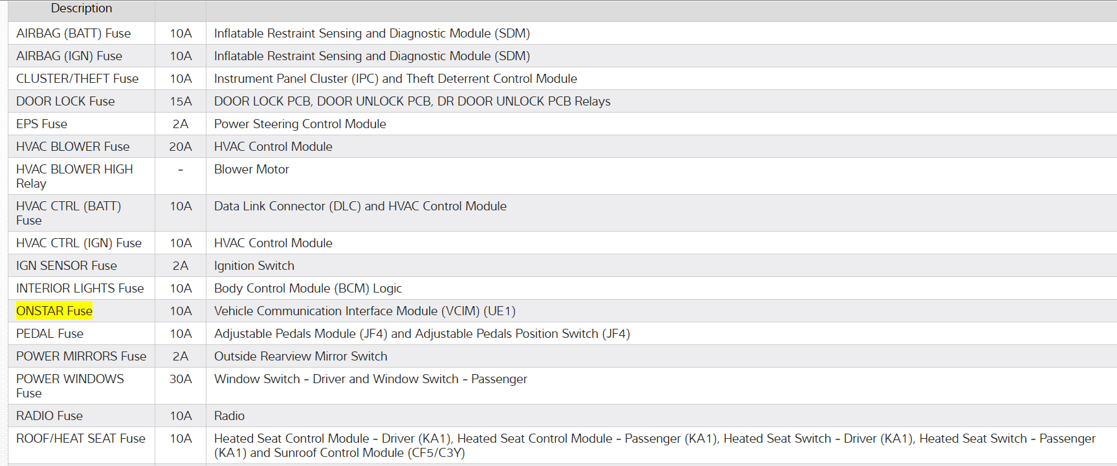1117x466 pixels.
Task: Select the PEDAL Fuse cell
Action: (50, 334)
